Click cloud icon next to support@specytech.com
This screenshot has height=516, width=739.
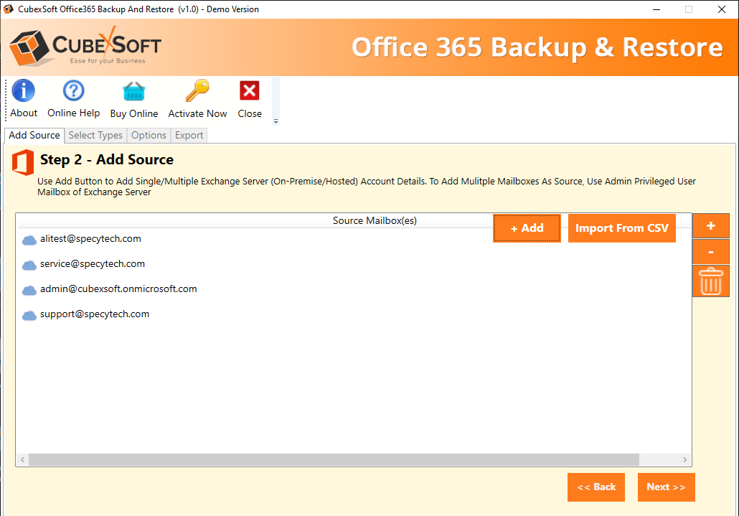click(29, 315)
